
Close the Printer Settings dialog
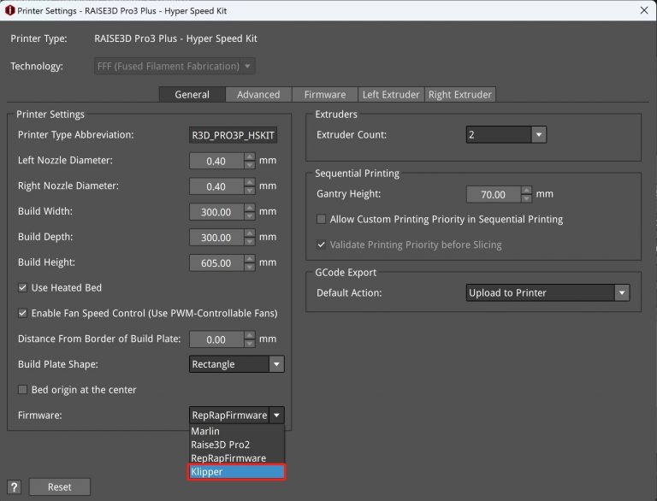click(x=644, y=10)
